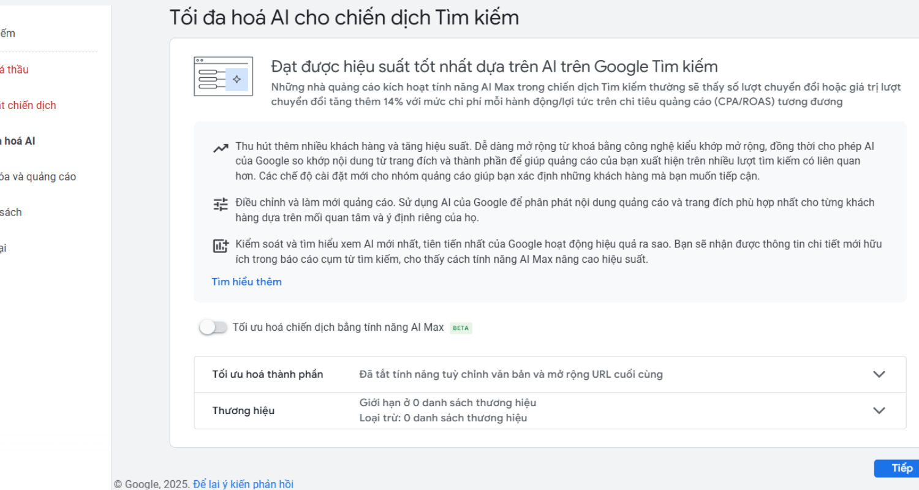919x490 pixels.
Task: Select the red "á thầu" sidebar step
Action: tap(14, 69)
